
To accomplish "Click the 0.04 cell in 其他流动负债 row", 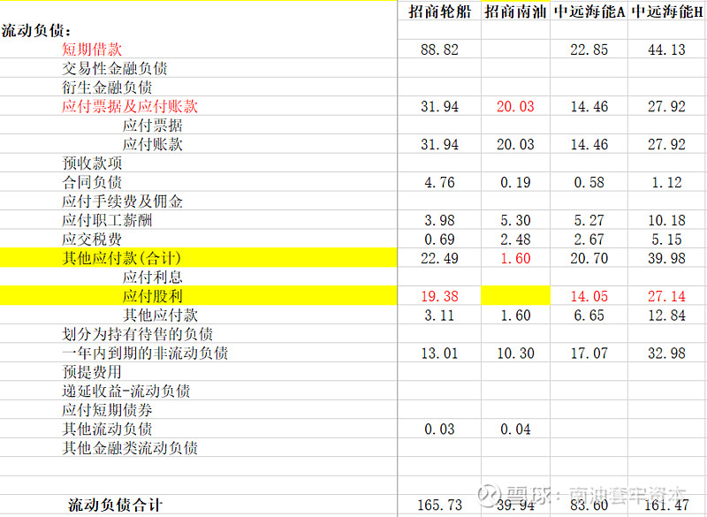I will click(515, 429).
